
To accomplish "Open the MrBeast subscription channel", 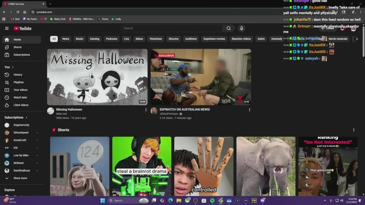I will pyautogui.click(x=22, y=163).
